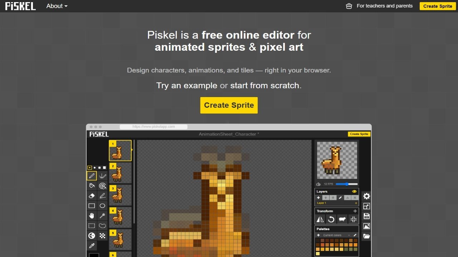Screen dimensions: 458x257
Task: Select the Rectangle tool
Action: coord(92,206)
